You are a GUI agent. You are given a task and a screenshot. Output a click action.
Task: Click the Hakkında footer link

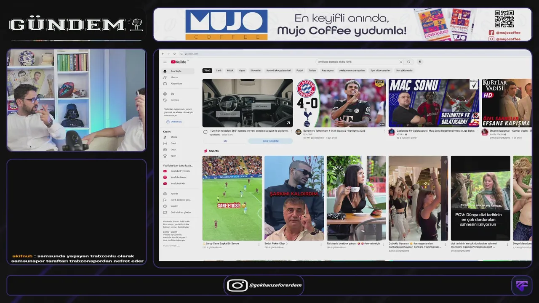[x=167, y=221]
